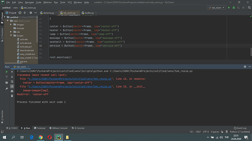The height and width of the screenshot is (141, 252).
Task: Toggle soft-wrap in the Run console
Action: [x=12, y=82]
